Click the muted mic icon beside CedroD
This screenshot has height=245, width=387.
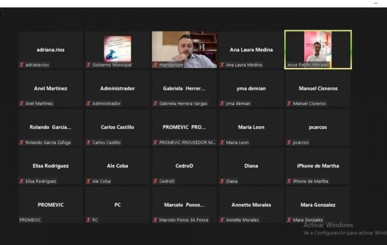tap(155, 181)
